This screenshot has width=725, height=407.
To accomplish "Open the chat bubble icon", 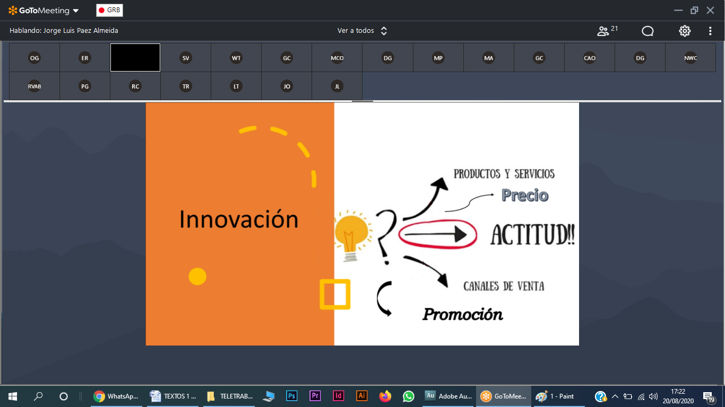I will [x=648, y=31].
